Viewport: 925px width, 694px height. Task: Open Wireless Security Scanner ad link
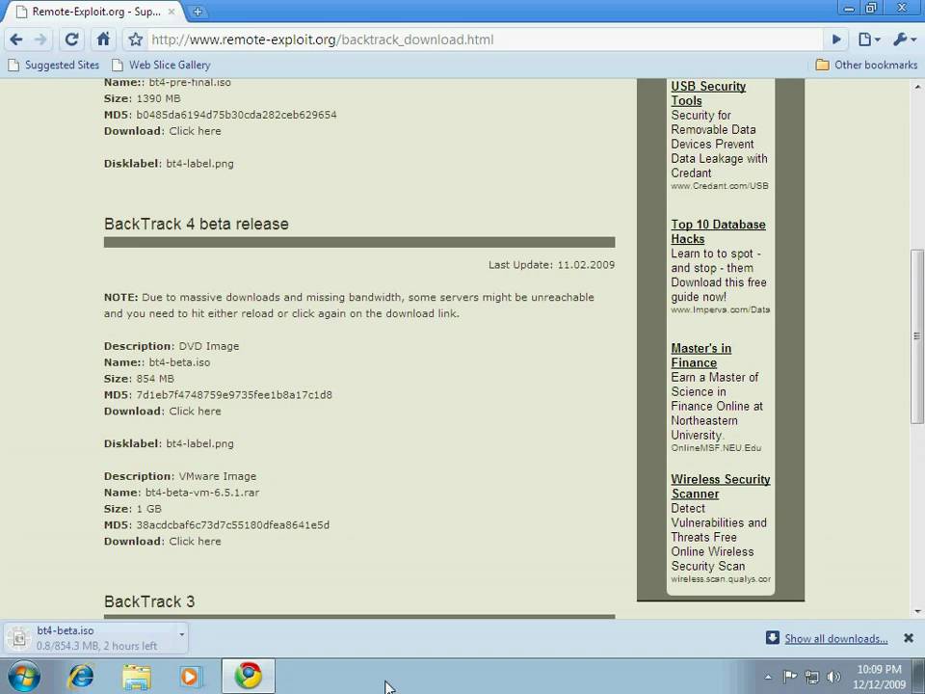(x=721, y=486)
